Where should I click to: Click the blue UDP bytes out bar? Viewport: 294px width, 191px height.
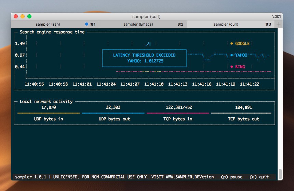pyautogui.click(x=113, y=113)
